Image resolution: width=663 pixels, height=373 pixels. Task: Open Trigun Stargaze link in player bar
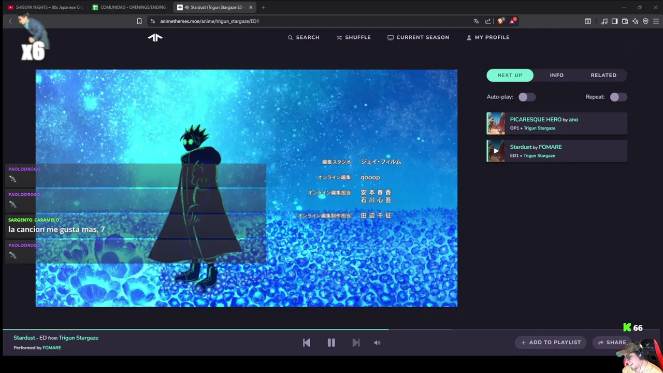79,338
